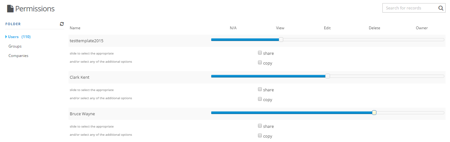This screenshot has width=450, height=142.
Task: Click the testtemplate2015 slider handle
Action: 281,40
